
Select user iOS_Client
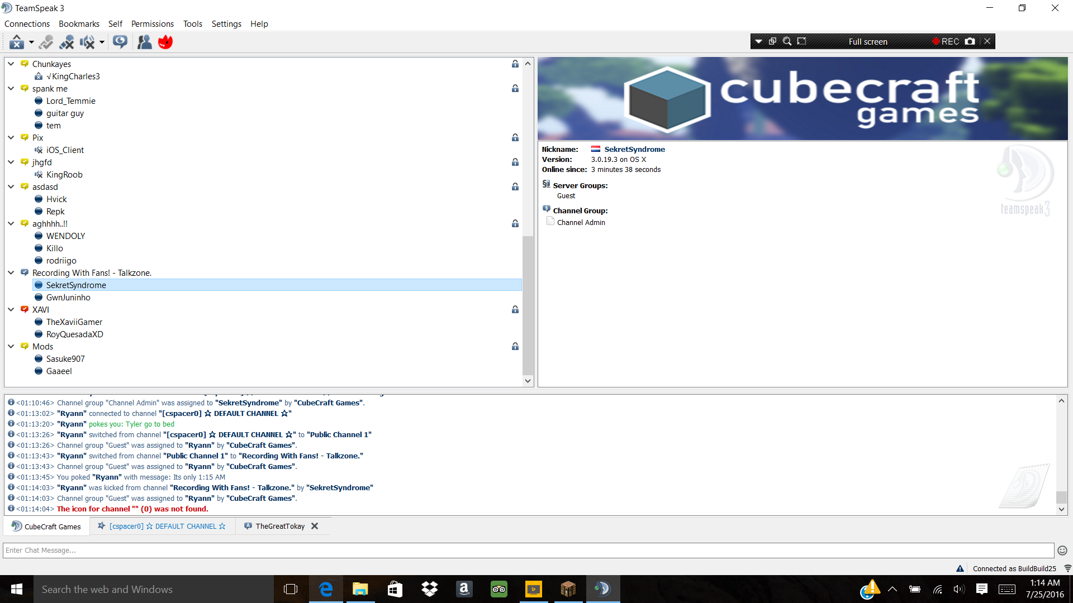[x=65, y=150]
